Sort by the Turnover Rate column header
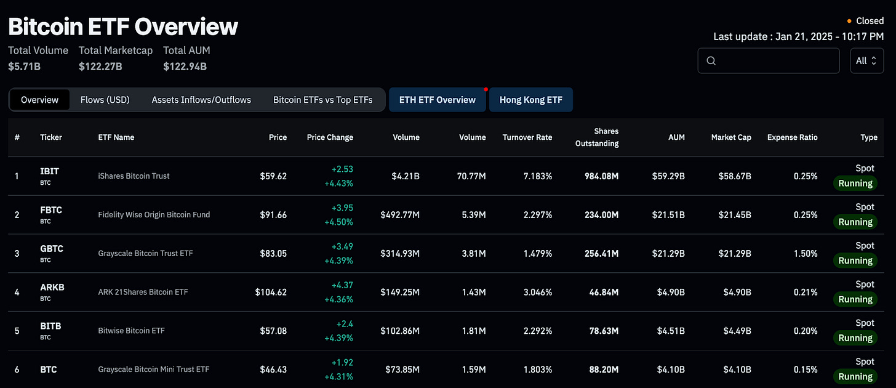The image size is (896, 388). [527, 137]
